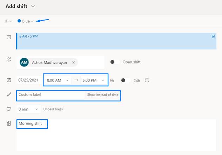The width and height of the screenshot is (222, 155).
Task: Open the 5:00 PM end time dropdown
Action: point(93,80)
